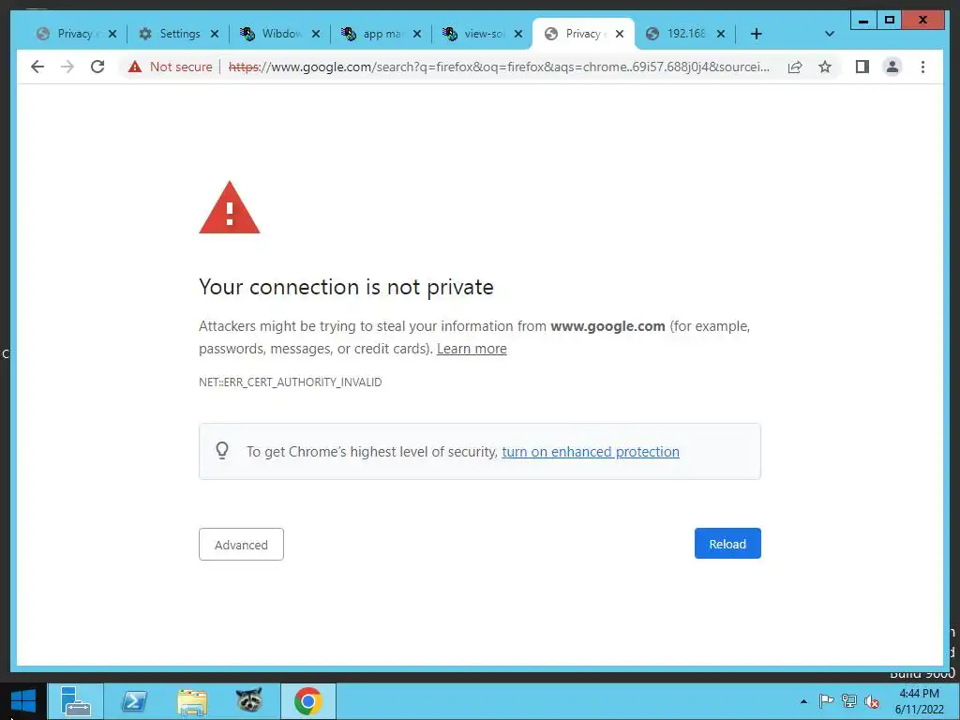
Task: Click the muted volume tray icon
Action: point(872,701)
